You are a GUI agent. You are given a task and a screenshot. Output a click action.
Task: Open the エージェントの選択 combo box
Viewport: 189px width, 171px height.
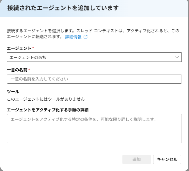pos(94,57)
